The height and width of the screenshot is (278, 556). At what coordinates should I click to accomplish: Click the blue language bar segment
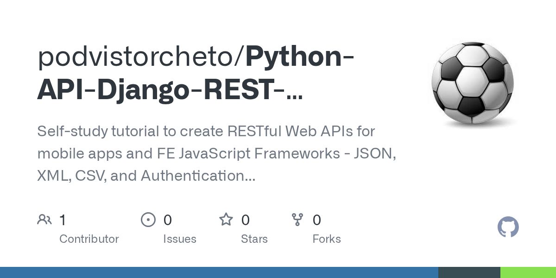pos(219,272)
